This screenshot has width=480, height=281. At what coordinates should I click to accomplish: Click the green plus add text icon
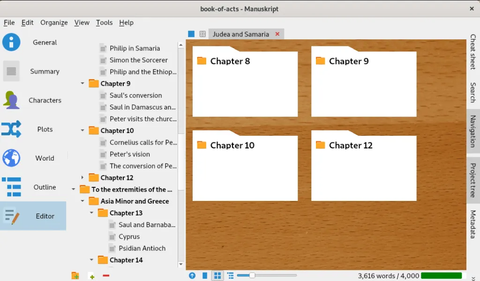tap(91, 276)
